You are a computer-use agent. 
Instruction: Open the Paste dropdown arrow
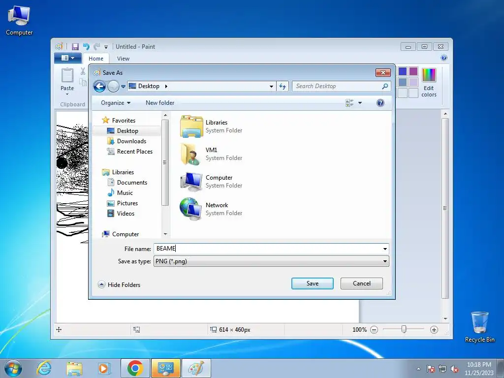tap(67, 94)
